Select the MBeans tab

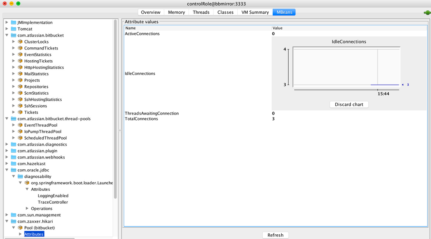pos(284,12)
